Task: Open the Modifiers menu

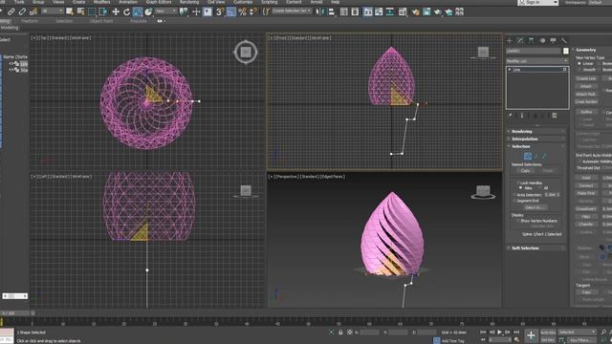Action: point(102,2)
